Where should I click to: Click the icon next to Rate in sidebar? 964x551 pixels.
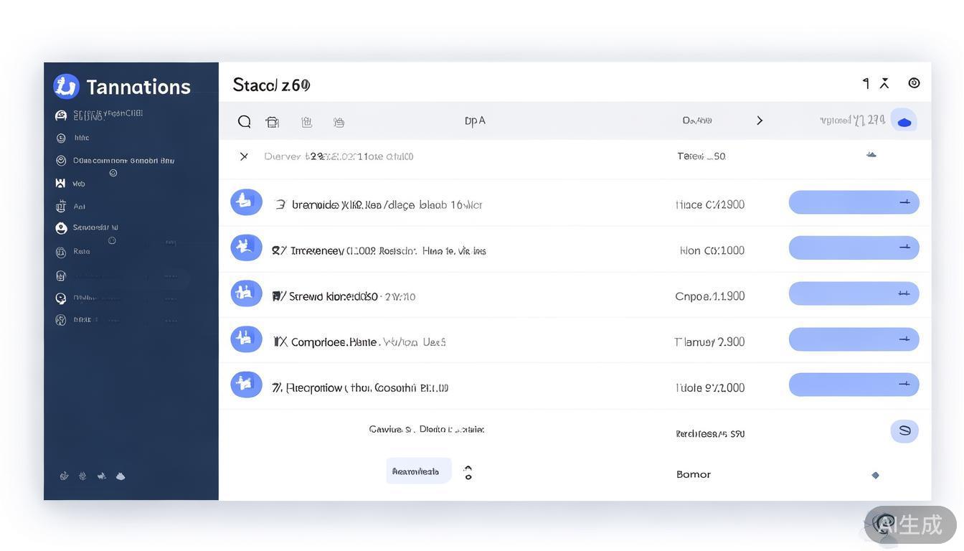(x=61, y=252)
